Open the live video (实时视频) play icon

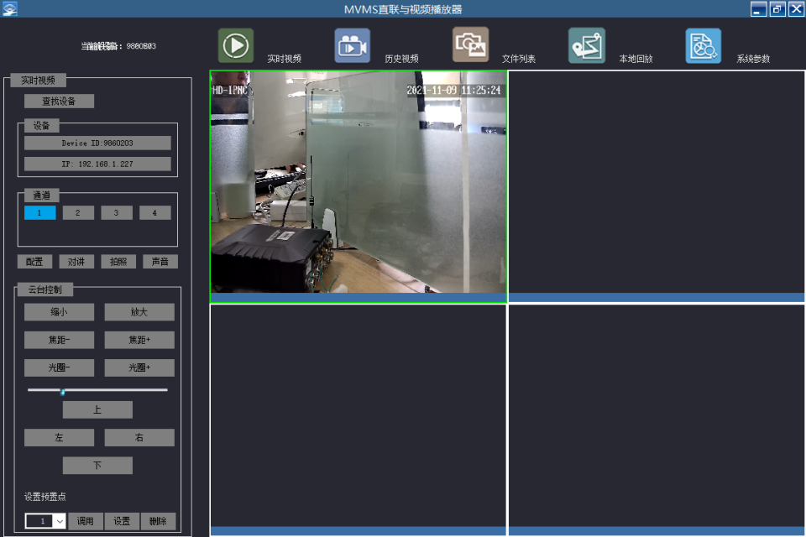[236, 45]
